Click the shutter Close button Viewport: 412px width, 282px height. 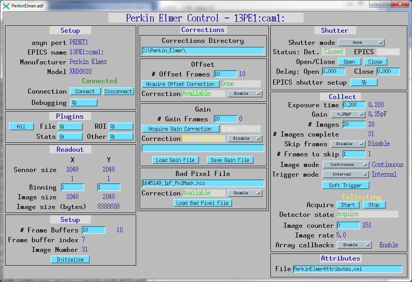(x=375, y=62)
